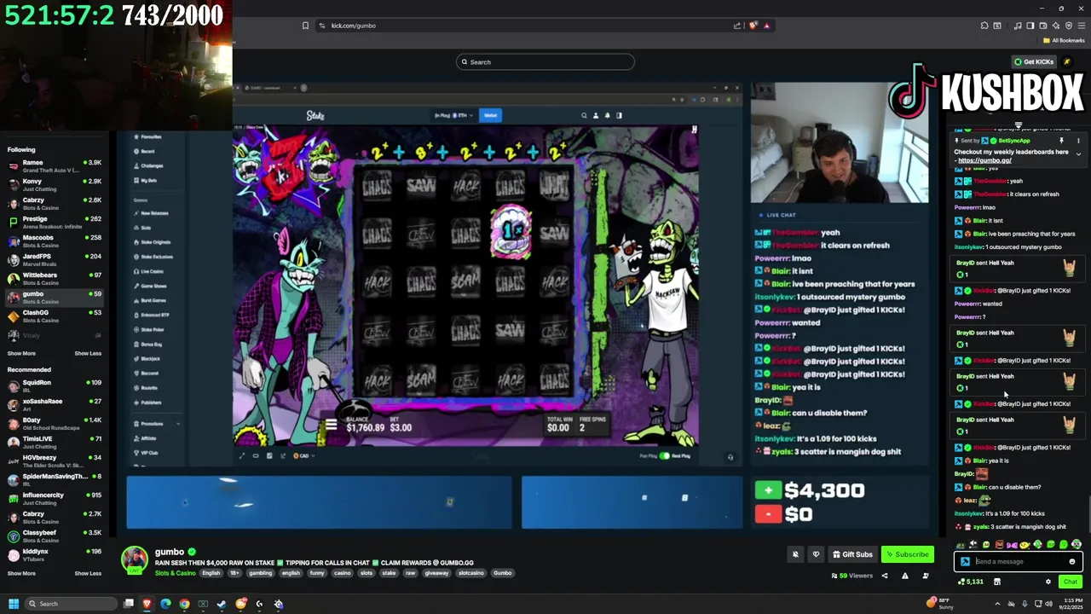Open pinned message more options menu
This screenshot has width=1091, height=614.
(1078, 140)
